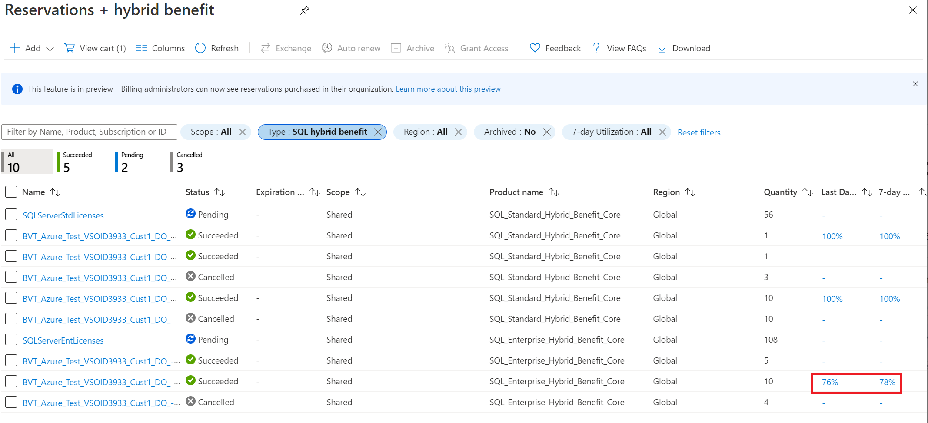Open View cart (1)
This screenshot has width=928, height=423.
click(x=95, y=48)
